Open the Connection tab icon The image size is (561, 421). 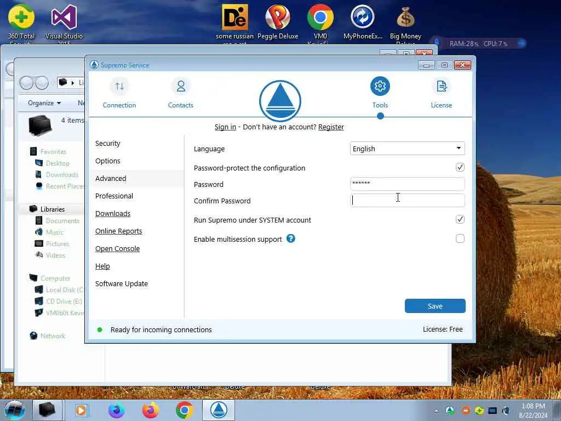click(119, 86)
